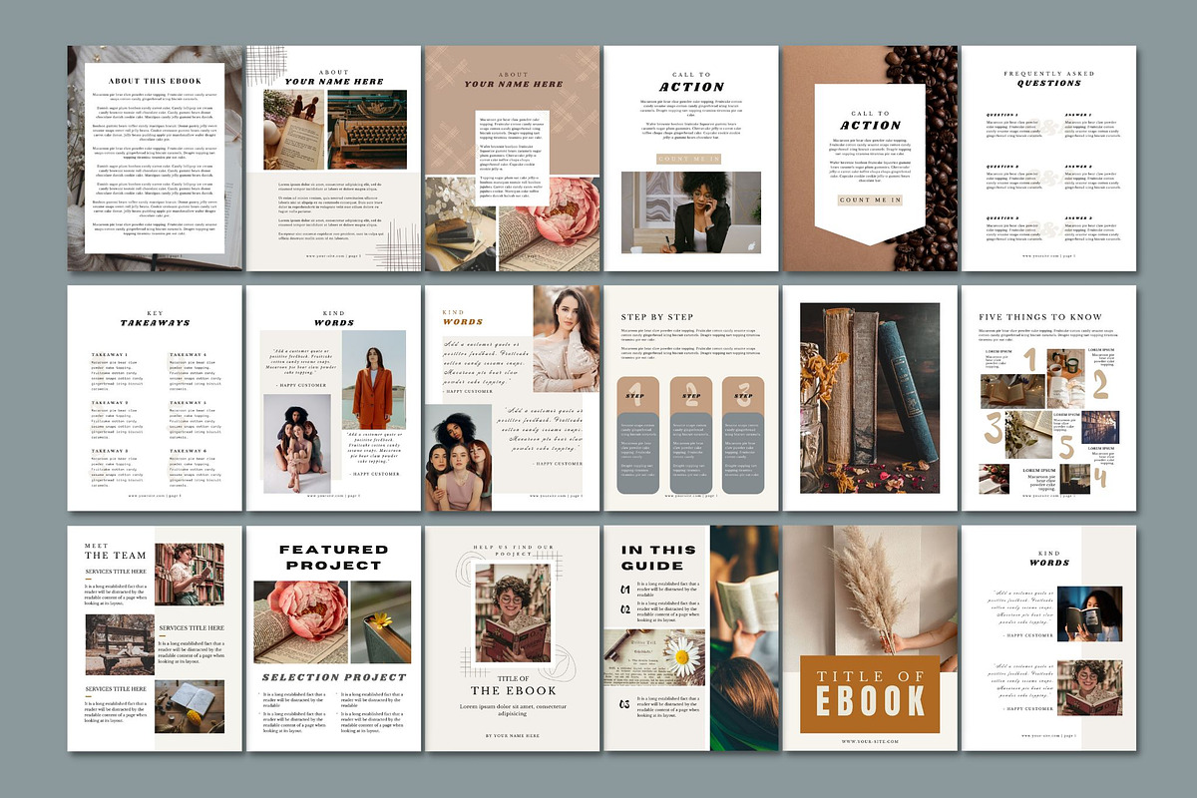Click the FEATURED PROJECT title
This screenshot has width=1197, height=798.
[x=333, y=557]
